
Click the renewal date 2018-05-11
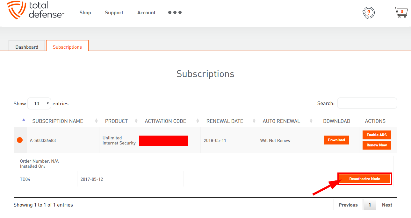215,140
